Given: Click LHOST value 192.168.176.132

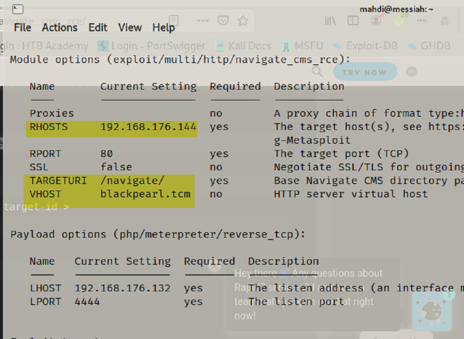Looking at the screenshot, I should pyautogui.click(x=122, y=288).
